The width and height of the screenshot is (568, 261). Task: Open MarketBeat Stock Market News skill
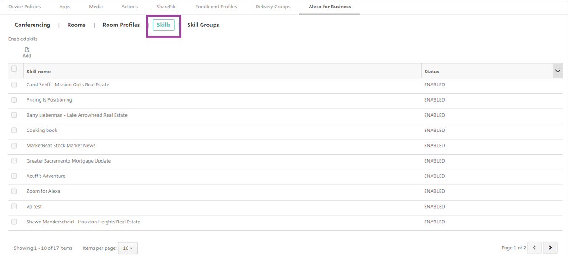click(61, 146)
